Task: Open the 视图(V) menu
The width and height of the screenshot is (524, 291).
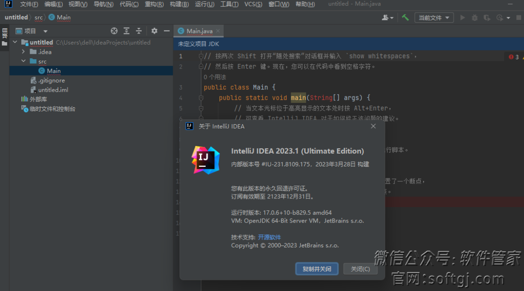Action: 78,4
